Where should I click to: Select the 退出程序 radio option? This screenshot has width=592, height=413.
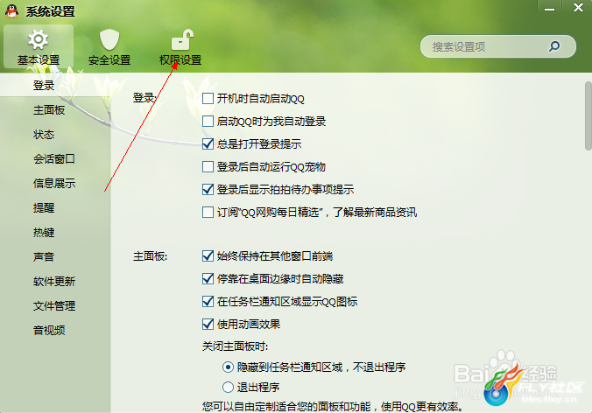[228, 387]
